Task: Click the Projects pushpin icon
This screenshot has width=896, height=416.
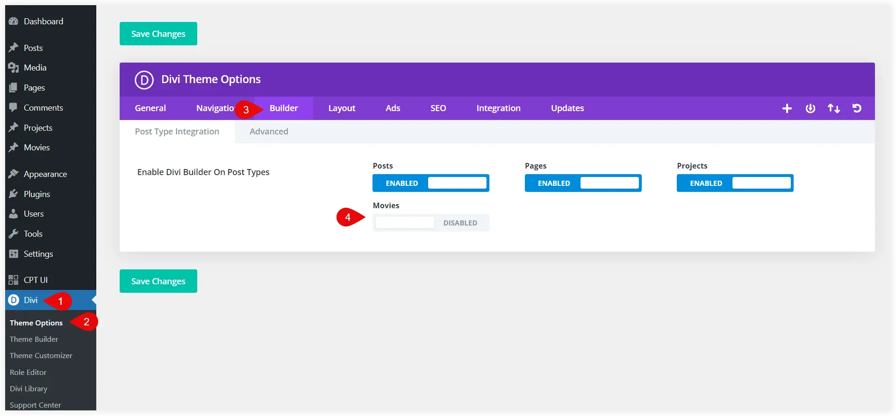Action: pyautogui.click(x=14, y=127)
